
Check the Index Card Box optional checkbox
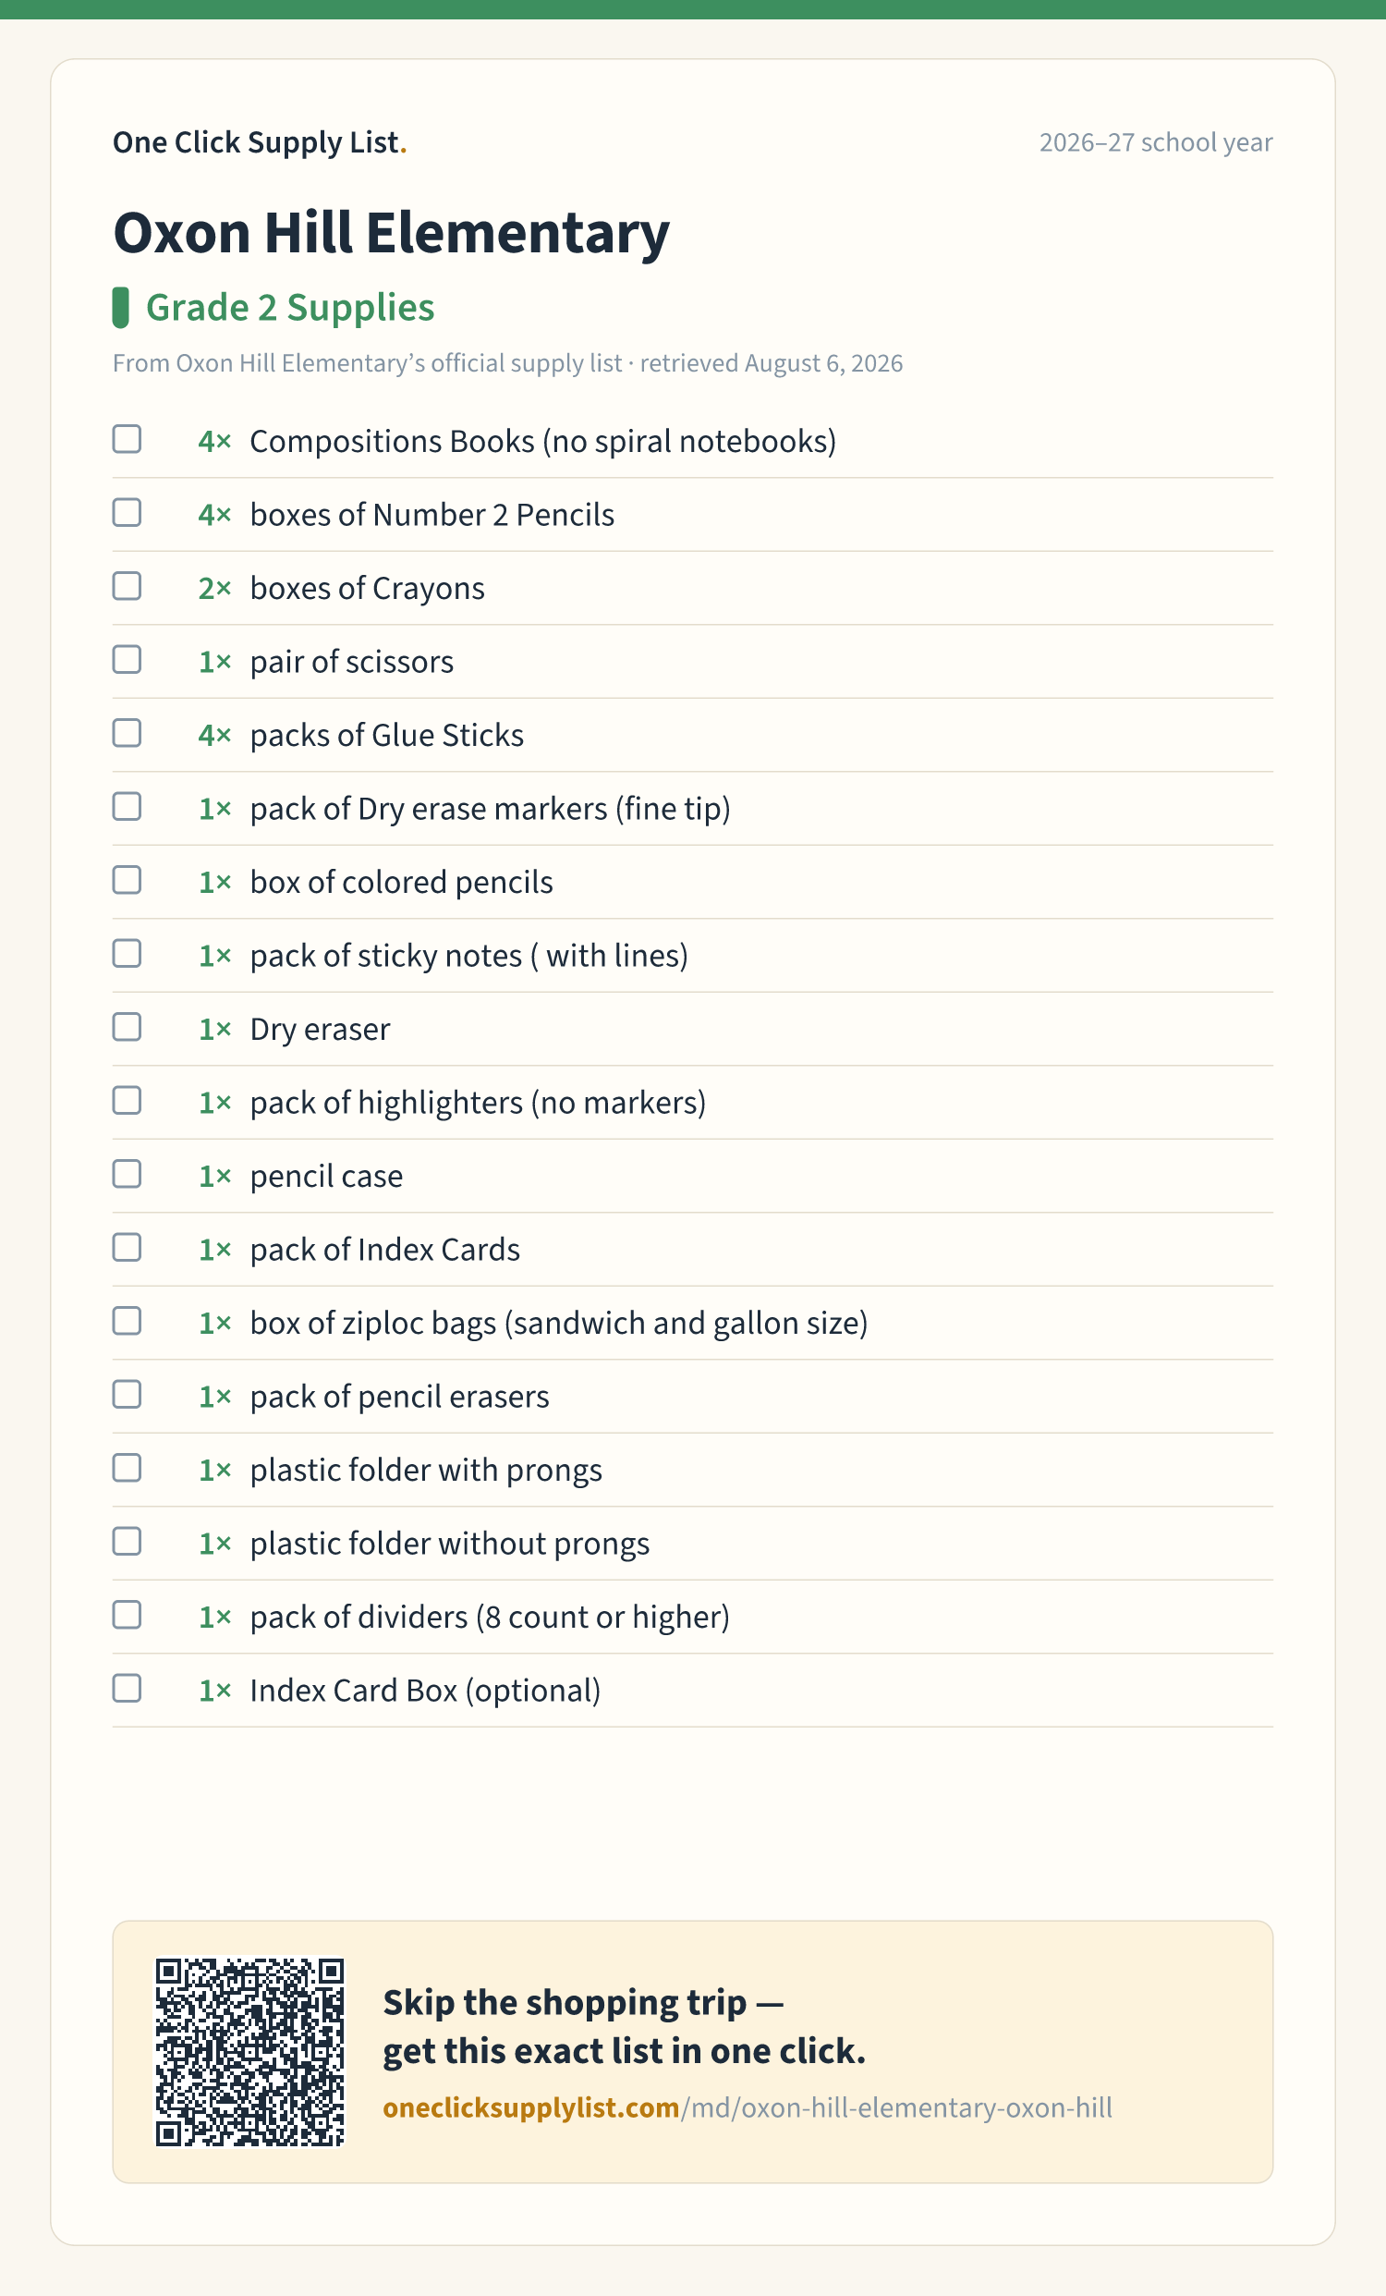[127, 1690]
